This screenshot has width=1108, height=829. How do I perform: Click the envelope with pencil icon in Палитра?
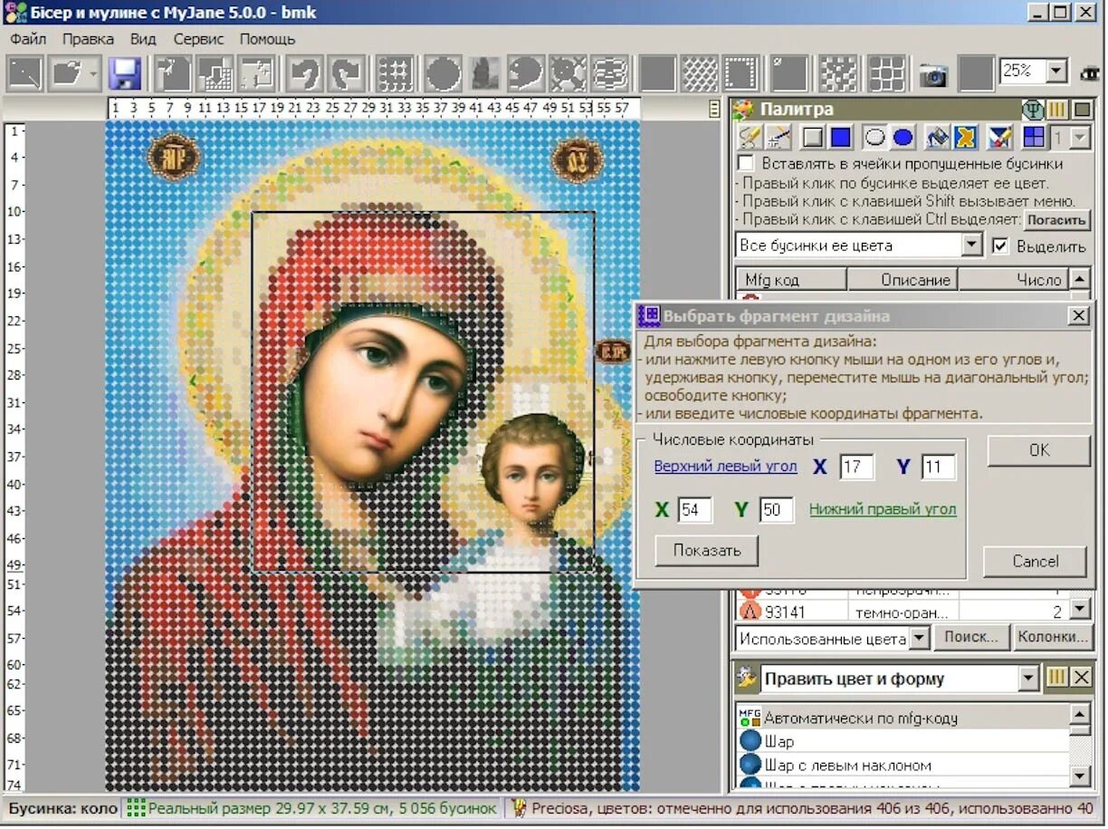point(999,138)
